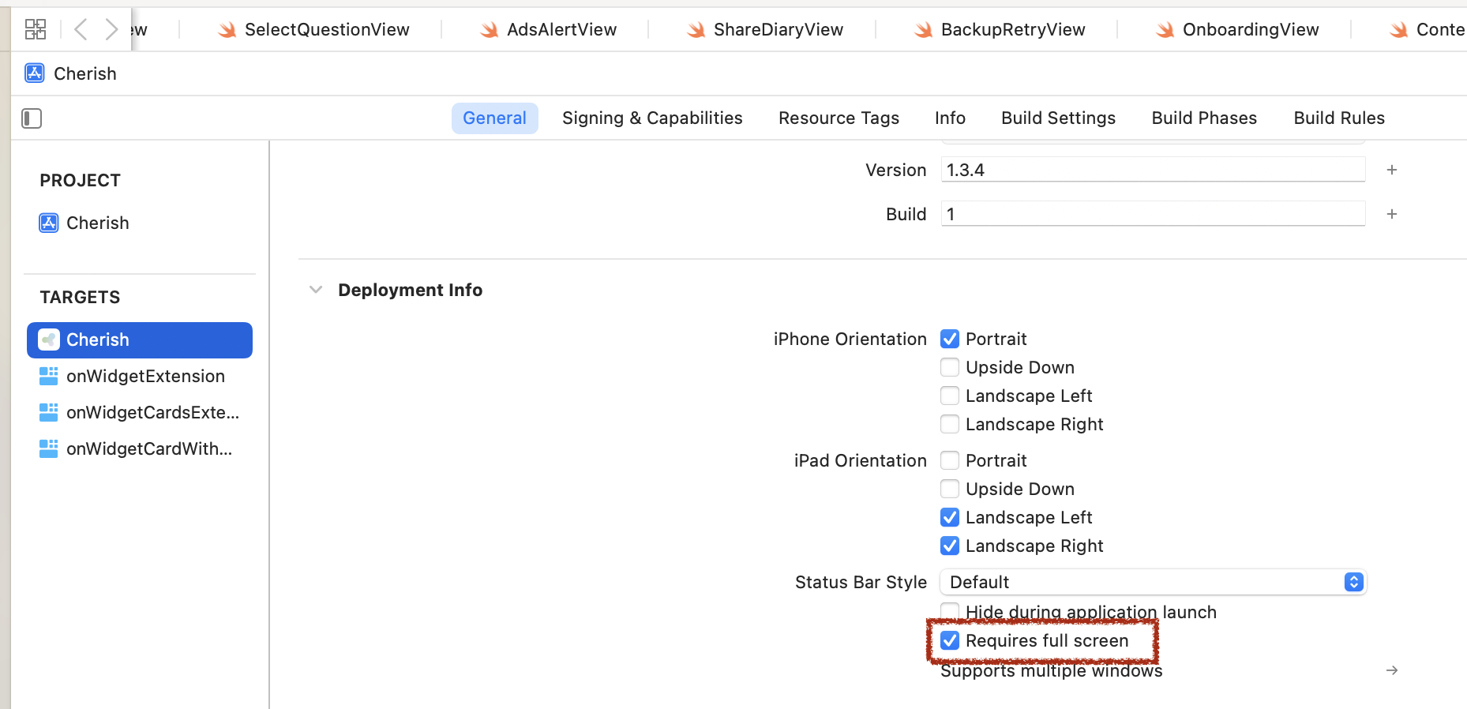Uncheck iPad Landscape Right orientation

tap(950, 546)
